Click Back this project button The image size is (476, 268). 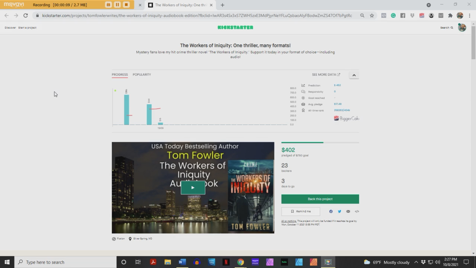point(320,199)
